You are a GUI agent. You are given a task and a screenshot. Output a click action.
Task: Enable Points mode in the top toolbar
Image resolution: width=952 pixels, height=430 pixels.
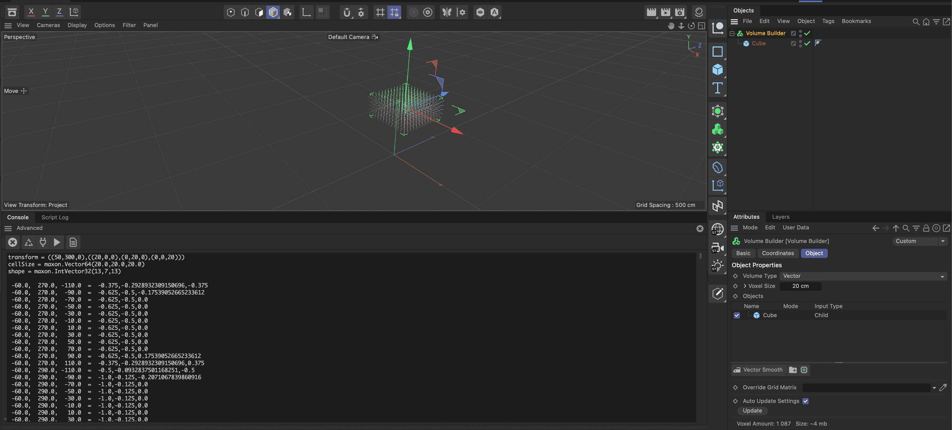231,13
